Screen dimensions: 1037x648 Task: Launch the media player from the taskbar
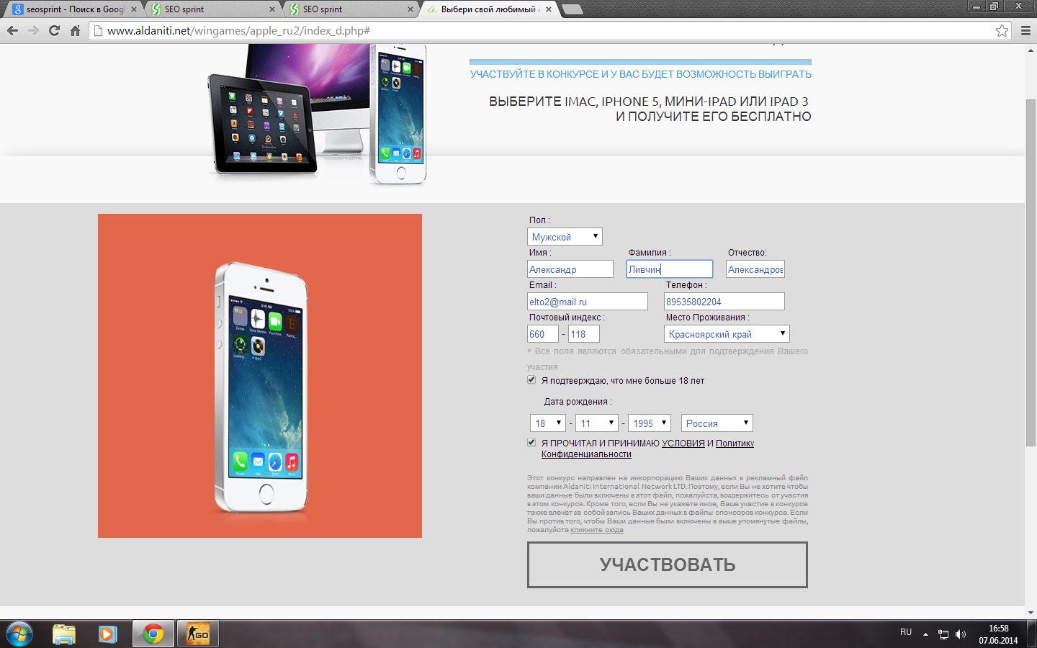click(107, 634)
